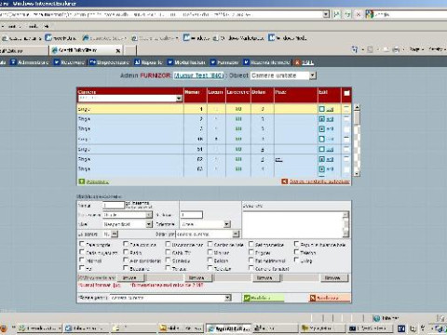Click the browser print icon
Viewport: 447px width, 335px height.
pyautogui.click(x=396, y=49)
